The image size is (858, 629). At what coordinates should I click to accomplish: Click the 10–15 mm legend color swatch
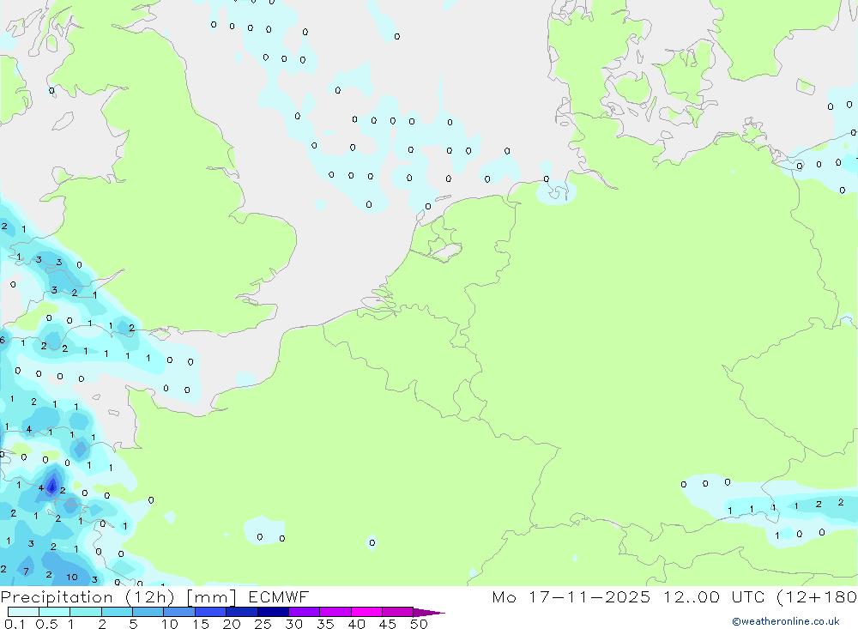[179, 612]
